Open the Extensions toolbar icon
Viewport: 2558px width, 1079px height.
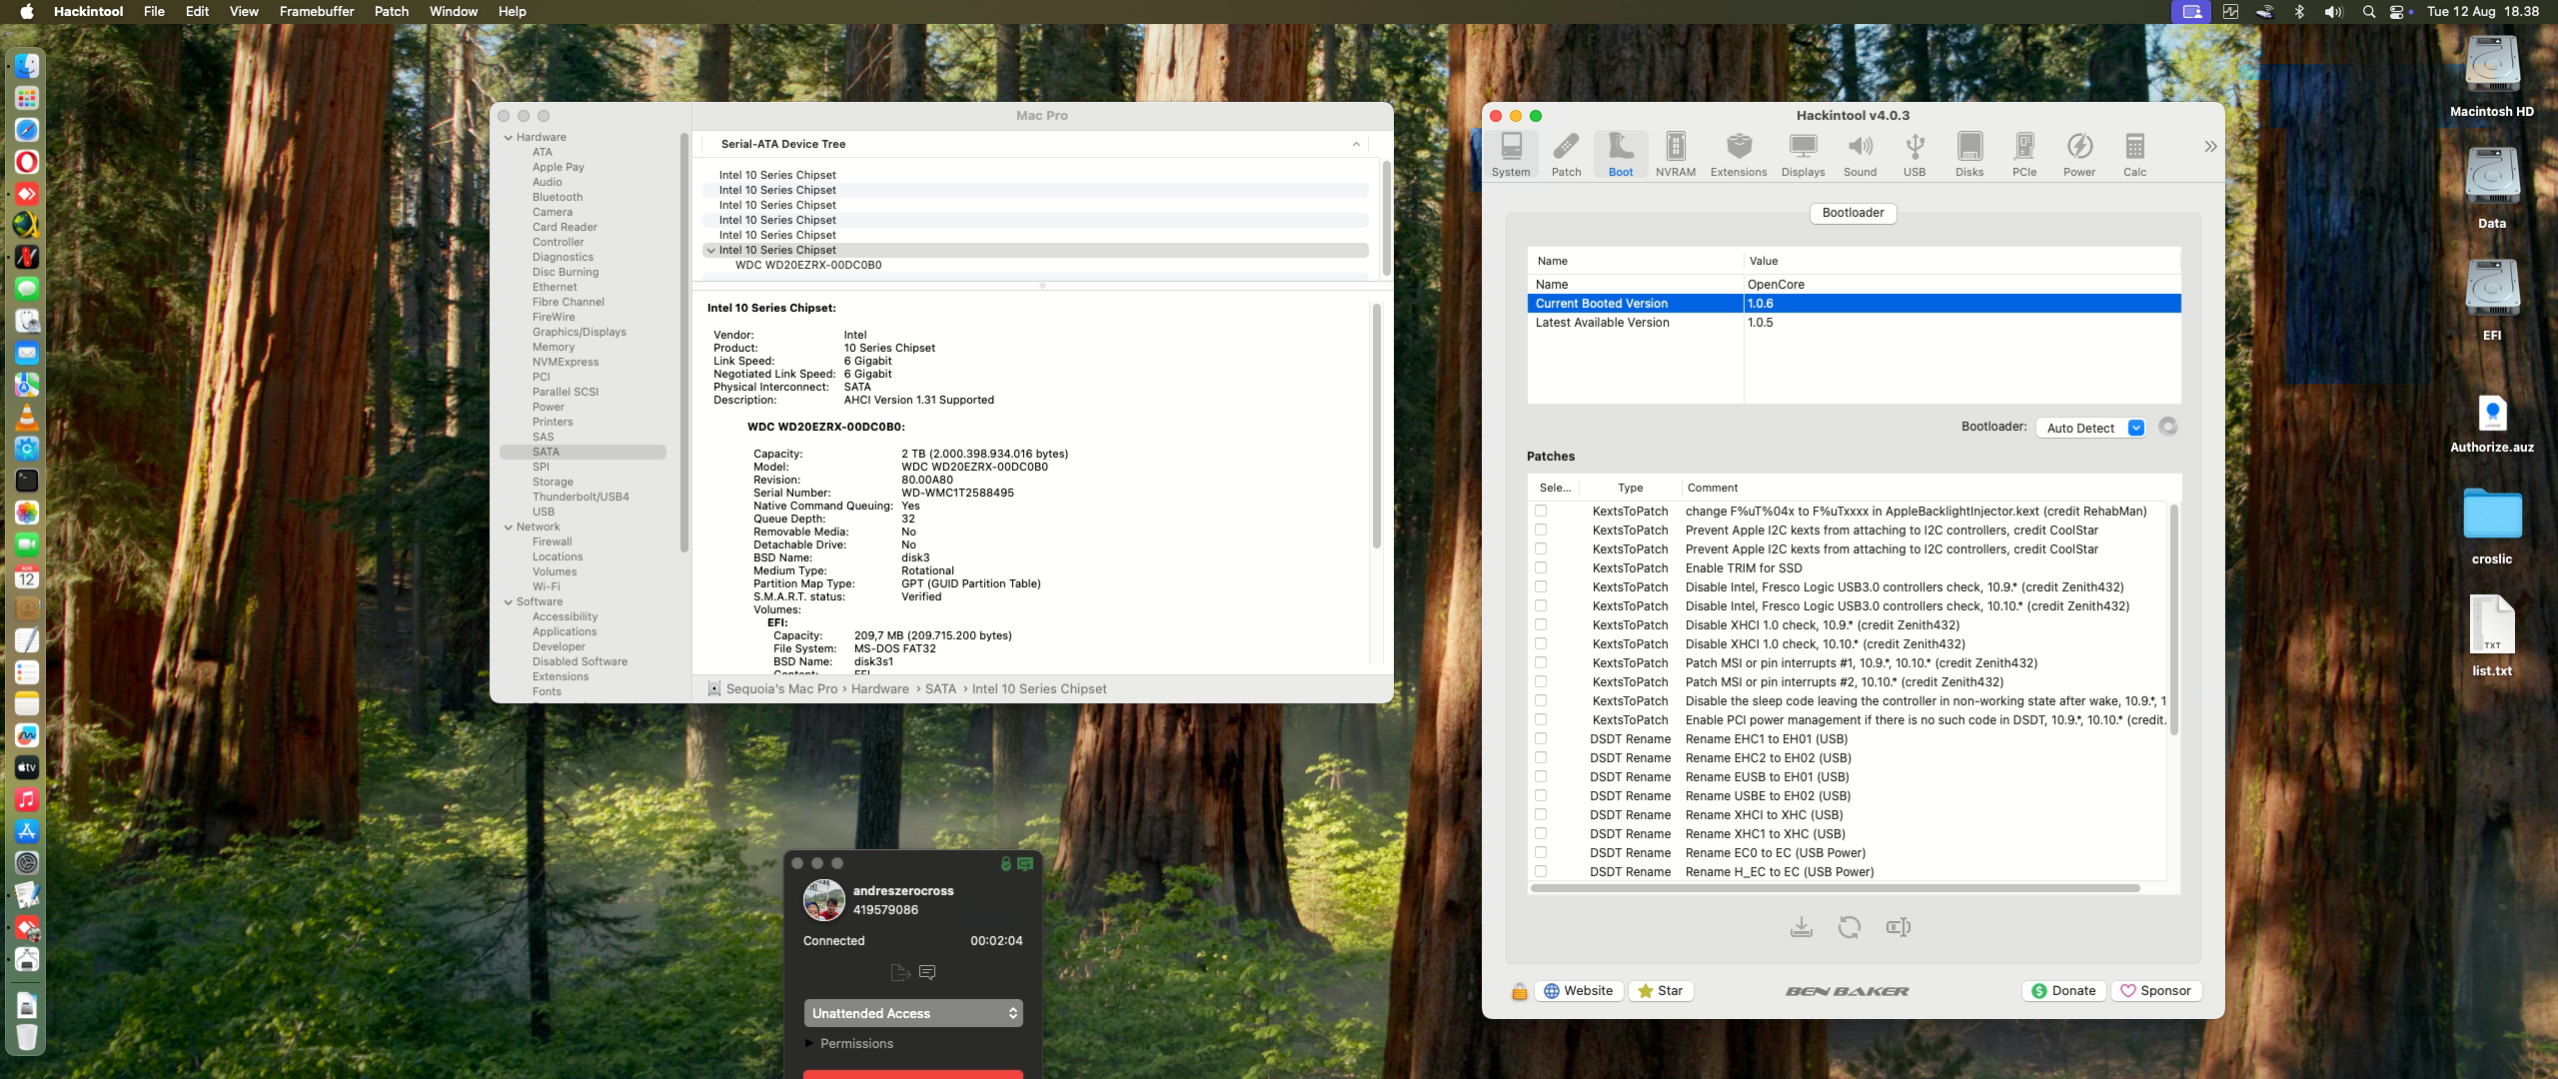tap(1739, 155)
